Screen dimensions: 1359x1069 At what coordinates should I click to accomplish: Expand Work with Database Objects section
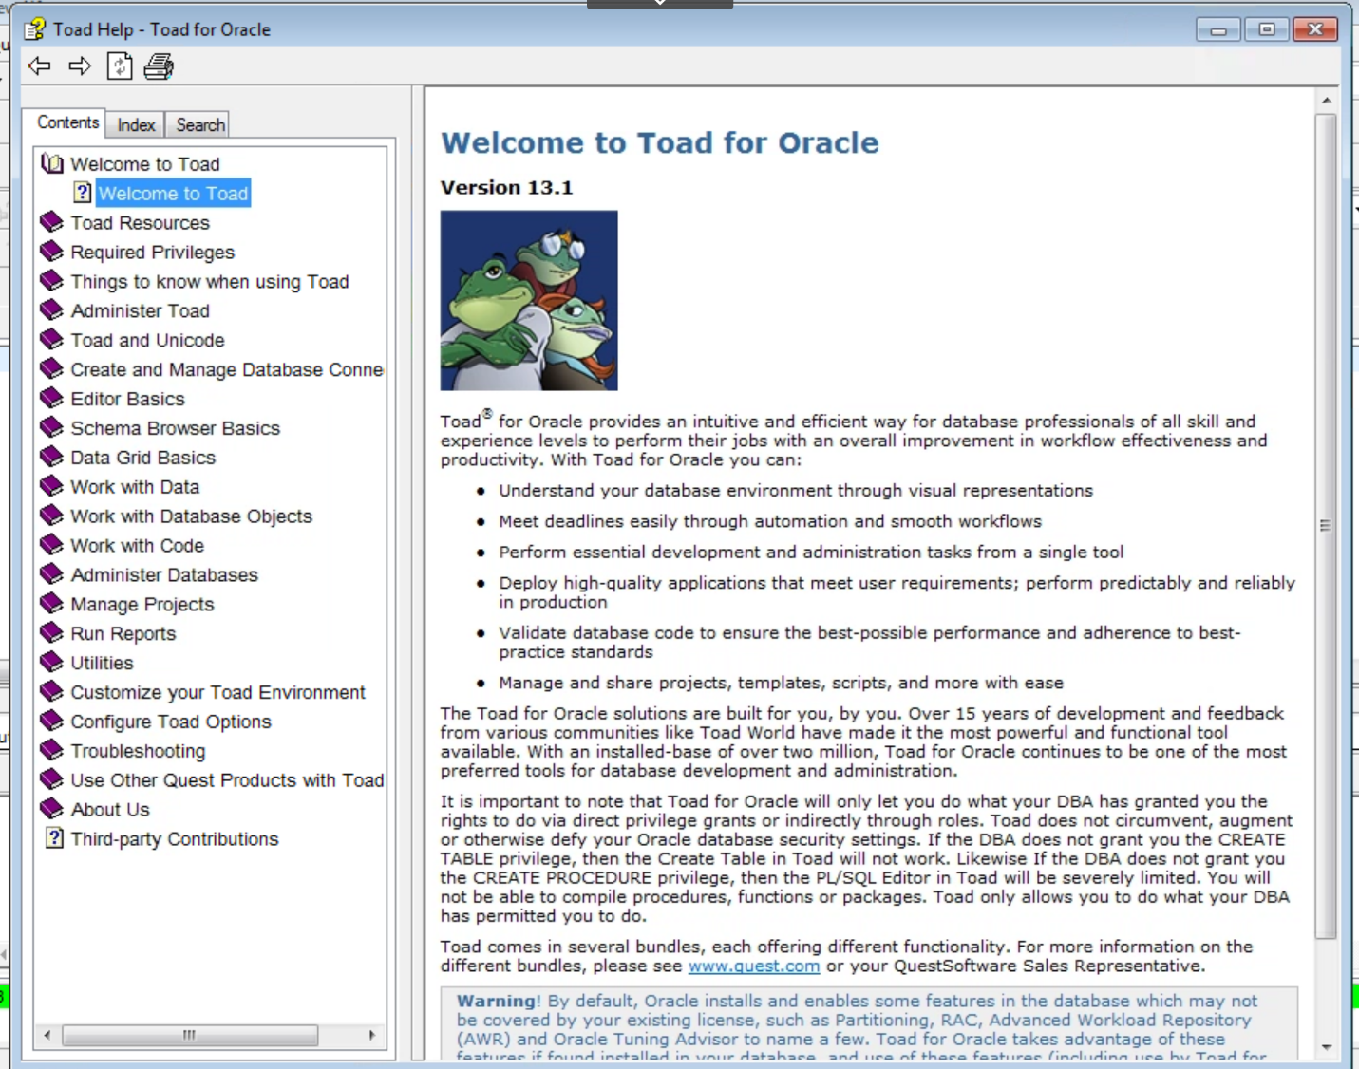point(191,516)
